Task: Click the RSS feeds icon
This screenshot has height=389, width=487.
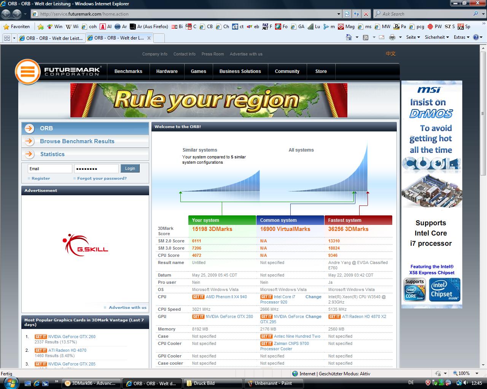Action: (x=366, y=37)
